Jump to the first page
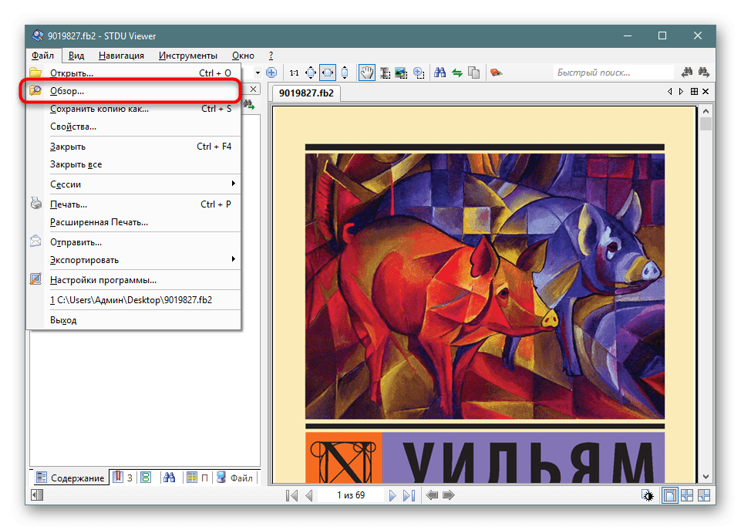Screen dimensions: 741x530 [292, 495]
